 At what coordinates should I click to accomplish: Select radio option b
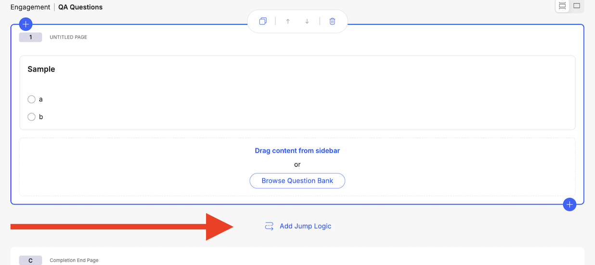click(32, 117)
